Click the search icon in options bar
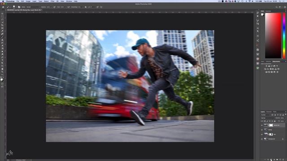Viewport: 287px width, 161px height. click(277, 7)
